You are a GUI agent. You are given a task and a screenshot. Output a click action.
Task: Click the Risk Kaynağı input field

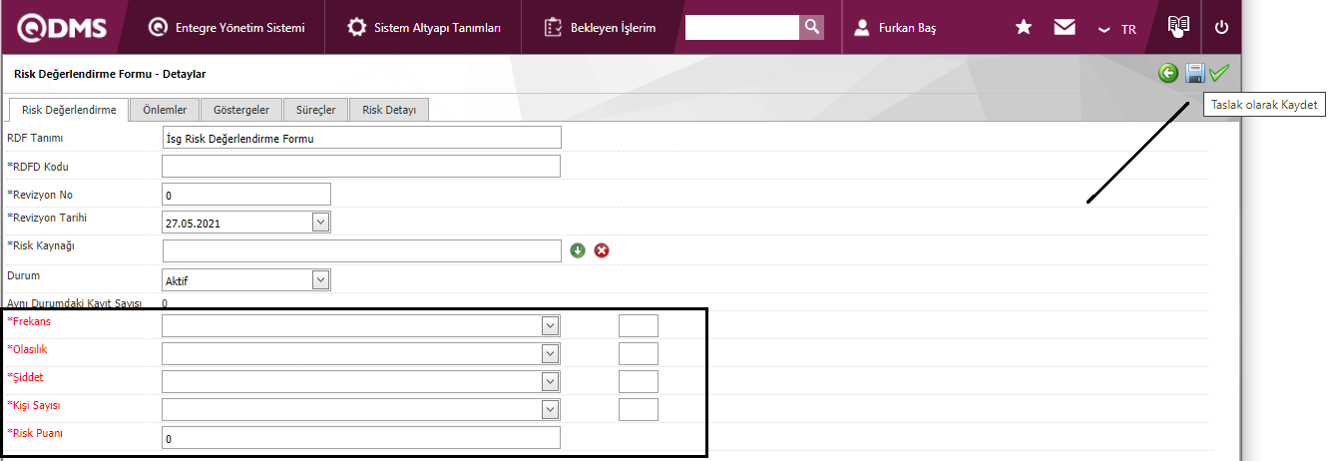point(361,250)
